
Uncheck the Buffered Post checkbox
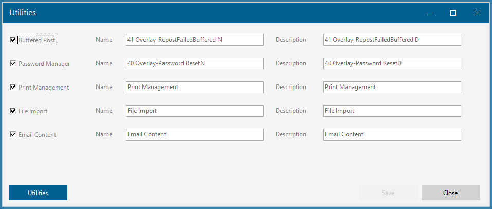tap(13, 40)
